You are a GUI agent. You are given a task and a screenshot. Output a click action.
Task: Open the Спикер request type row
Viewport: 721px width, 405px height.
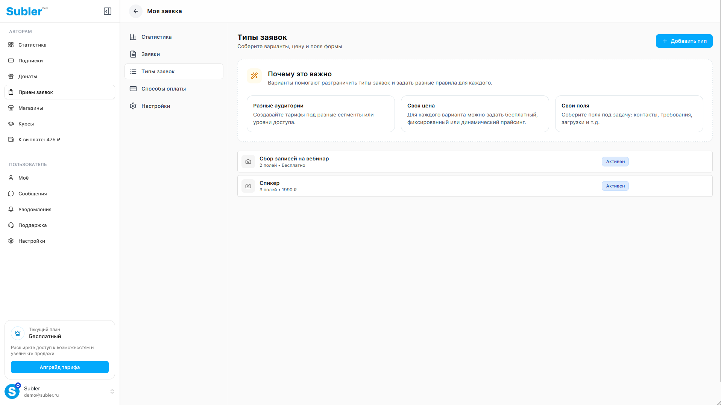pos(414,186)
